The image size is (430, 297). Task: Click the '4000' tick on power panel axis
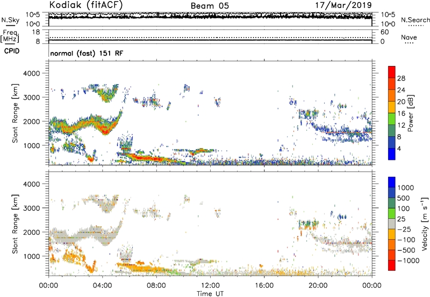pyautogui.click(x=31, y=73)
